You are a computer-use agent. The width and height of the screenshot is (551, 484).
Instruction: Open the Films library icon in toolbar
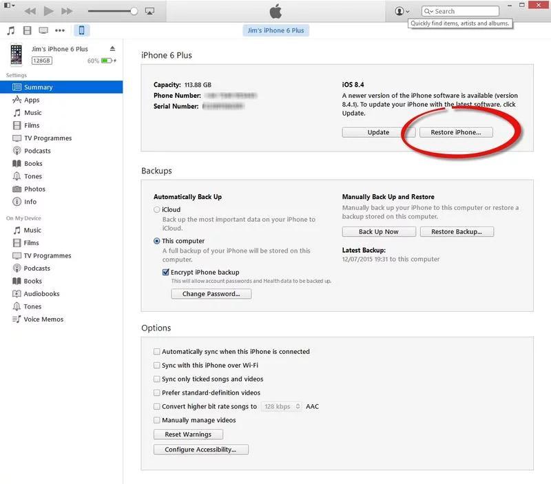pos(27,30)
